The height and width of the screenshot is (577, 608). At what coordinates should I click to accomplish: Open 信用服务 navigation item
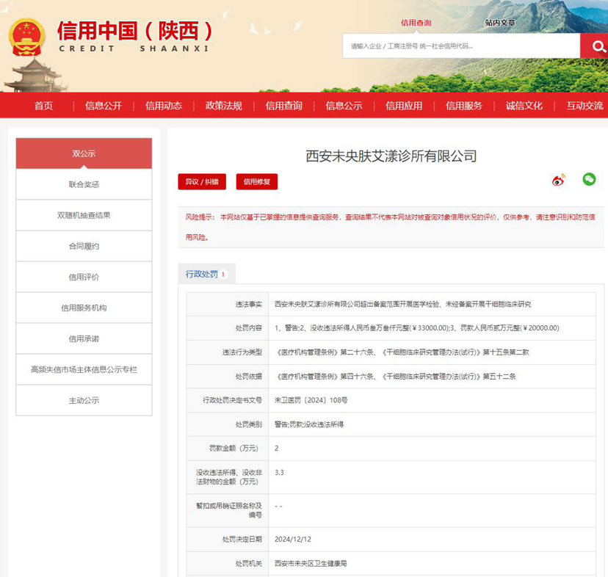coord(464,106)
